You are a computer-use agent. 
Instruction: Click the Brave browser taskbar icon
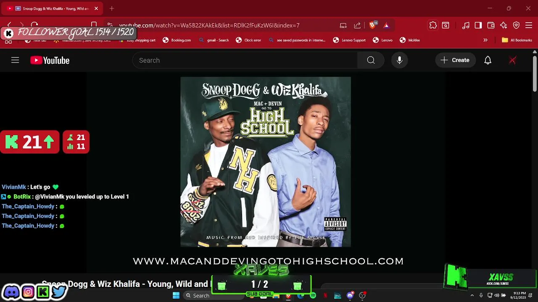click(x=288, y=296)
